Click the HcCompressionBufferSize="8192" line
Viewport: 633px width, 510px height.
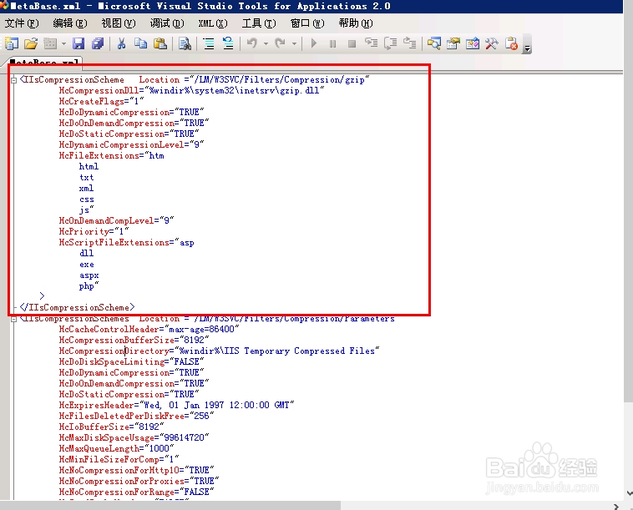[134, 340]
